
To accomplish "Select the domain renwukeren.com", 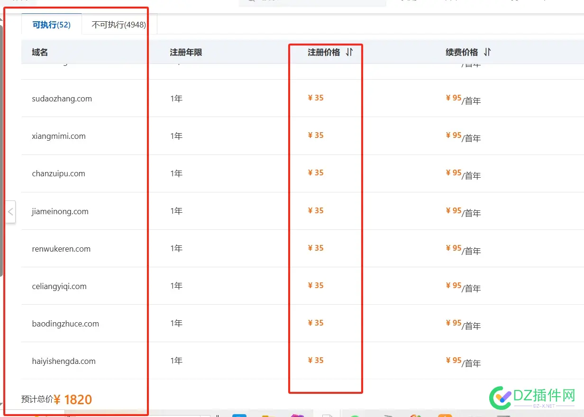I will pos(61,249).
